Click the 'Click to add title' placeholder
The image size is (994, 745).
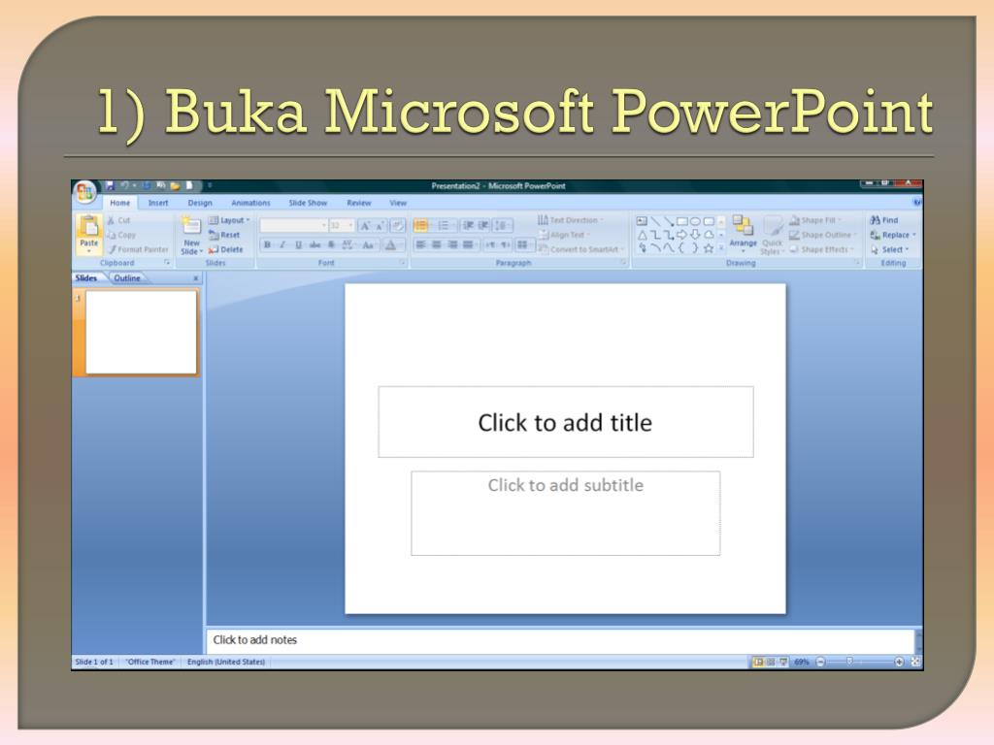click(x=566, y=422)
